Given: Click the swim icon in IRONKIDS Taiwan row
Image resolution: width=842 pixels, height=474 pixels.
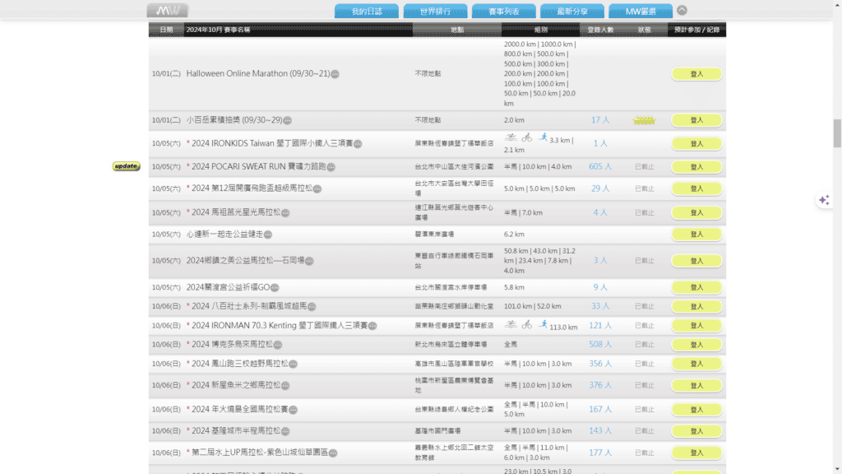Looking at the screenshot, I should click(x=511, y=137).
